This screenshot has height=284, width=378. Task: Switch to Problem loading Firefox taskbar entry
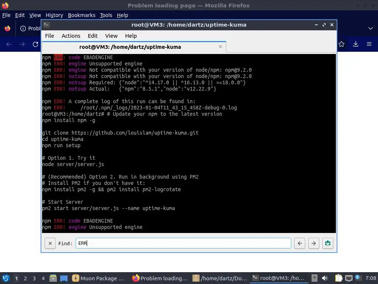(159, 278)
